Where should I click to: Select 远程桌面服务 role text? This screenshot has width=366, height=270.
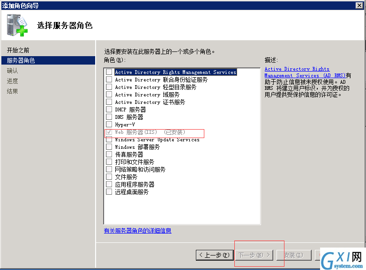132,192
